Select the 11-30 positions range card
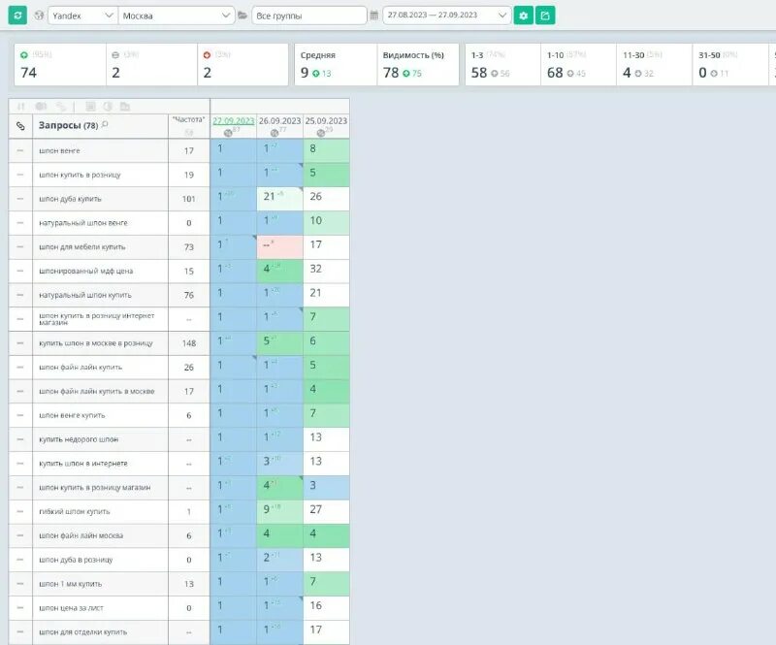This screenshot has width=776, height=645. 654,64
